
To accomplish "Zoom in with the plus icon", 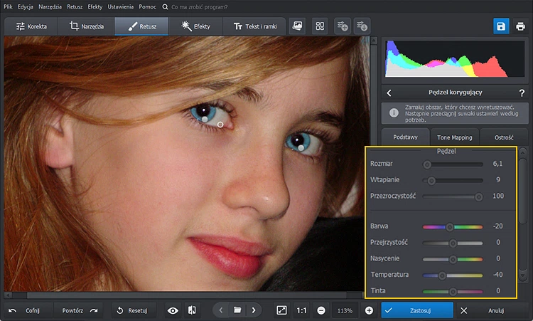I will pos(369,310).
